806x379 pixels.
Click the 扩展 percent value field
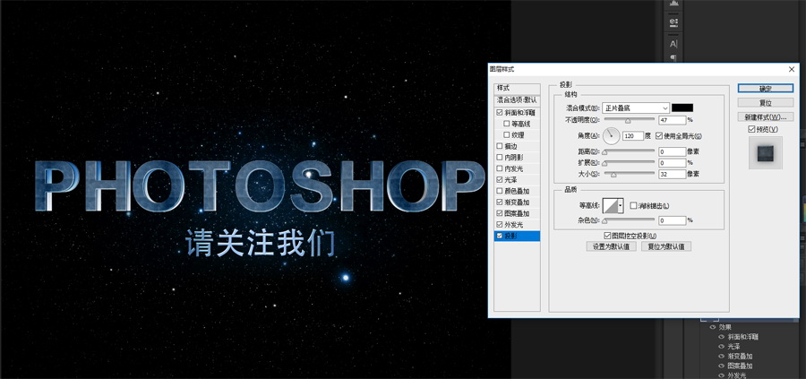pos(672,163)
